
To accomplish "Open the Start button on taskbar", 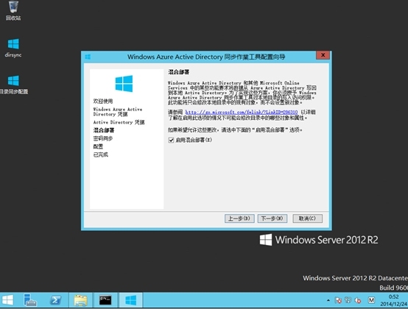I will (7, 300).
